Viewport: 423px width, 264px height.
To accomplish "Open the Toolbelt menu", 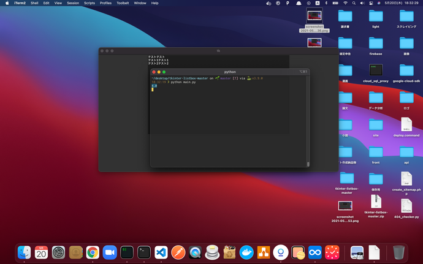I will [x=123, y=3].
